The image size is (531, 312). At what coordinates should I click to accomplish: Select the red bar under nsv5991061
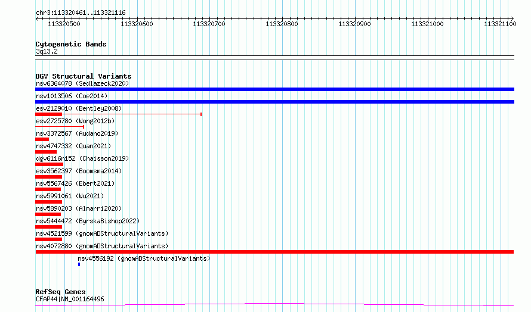tap(48, 202)
